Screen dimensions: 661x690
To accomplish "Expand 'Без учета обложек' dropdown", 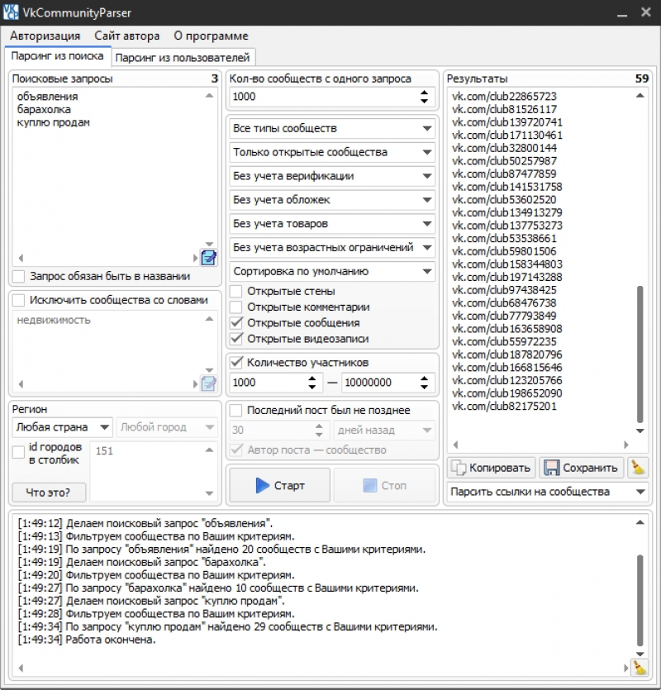I will [332, 200].
